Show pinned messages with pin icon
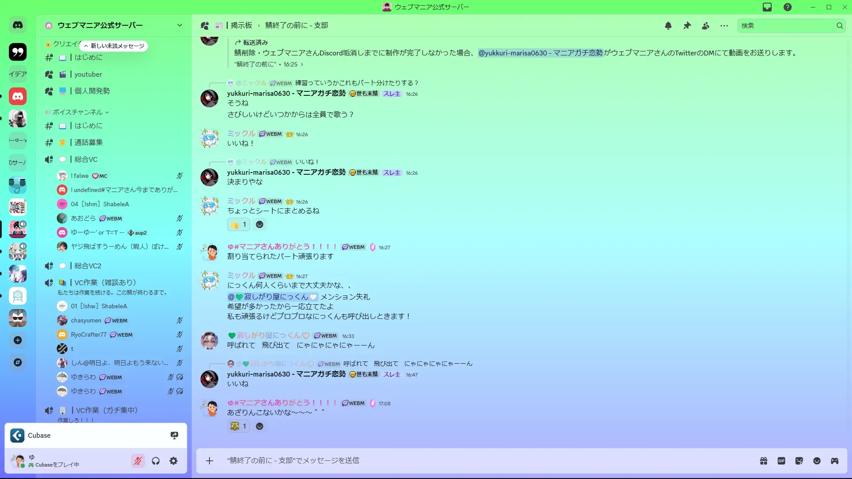The height and width of the screenshot is (479, 852). click(x=687, y=26)
